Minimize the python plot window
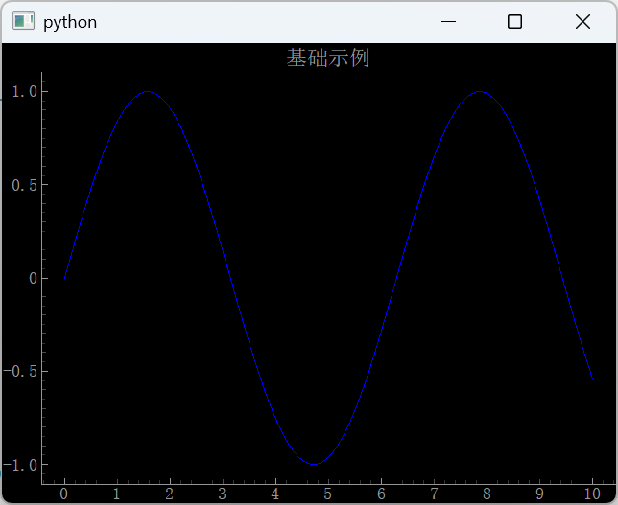This screenshot has width=618, height=505. point(448,21)
